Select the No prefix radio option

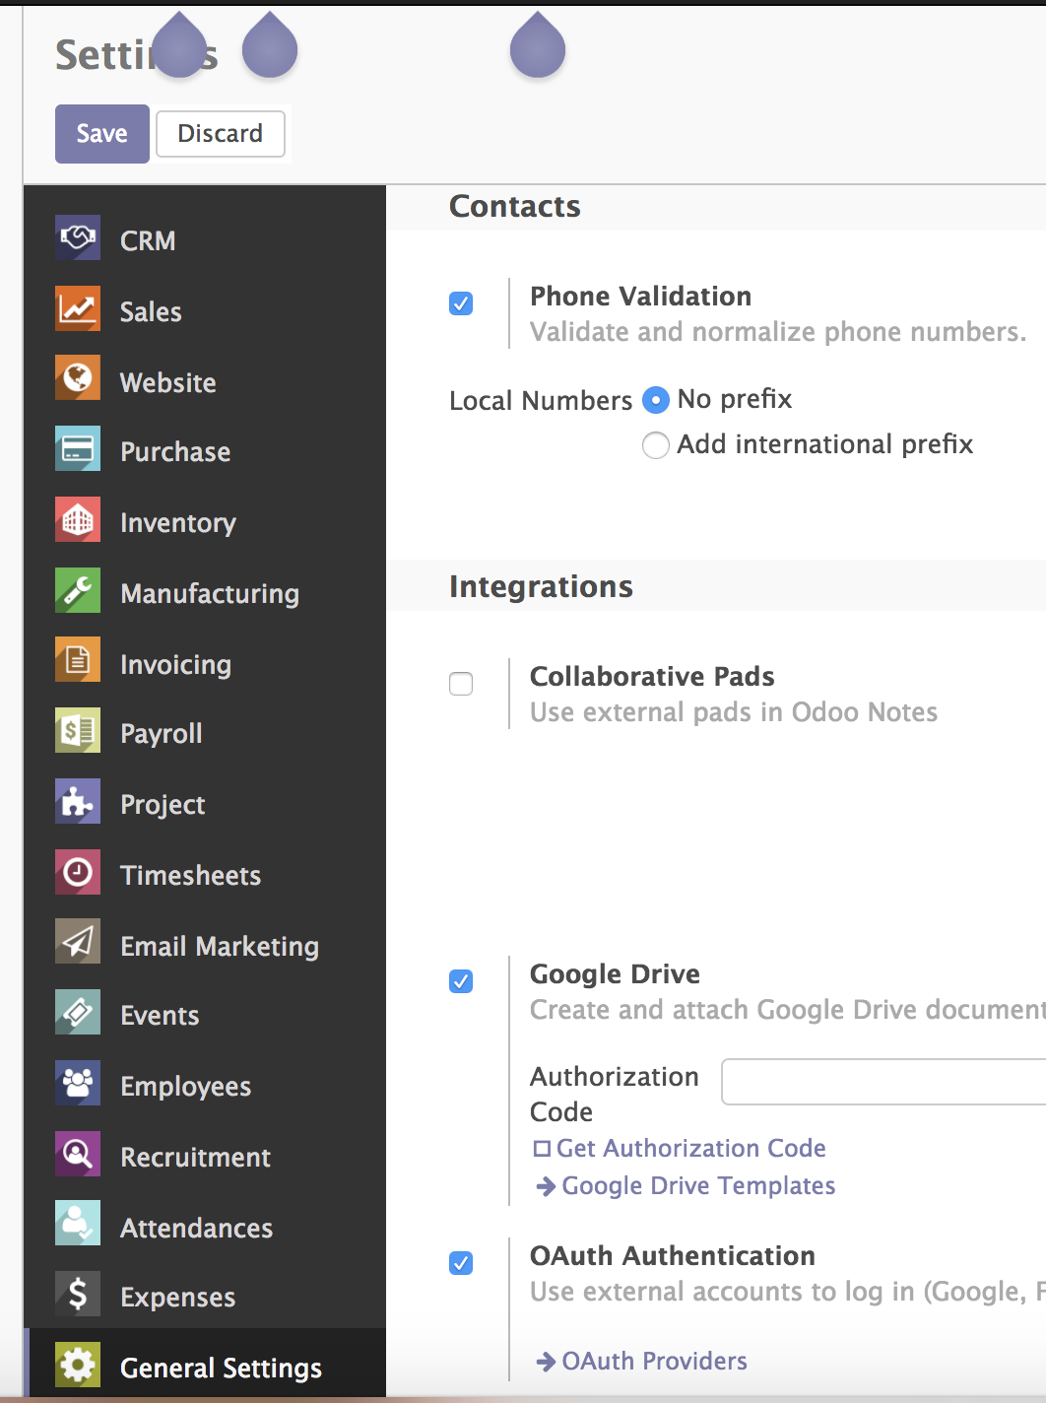[656, 400]
